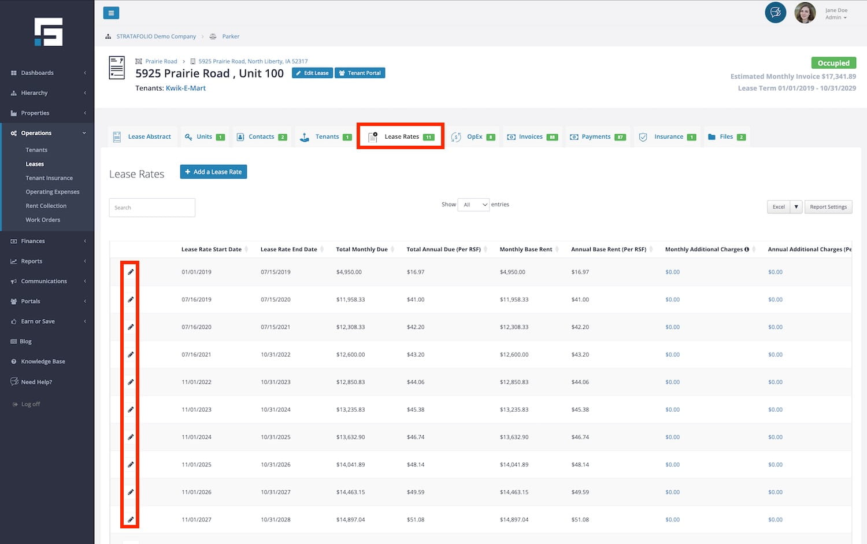Click pencil icon for 07/16/2021 lease rate
The width and height of the screenshot is (867, 544).
click(x=131, y=354)
